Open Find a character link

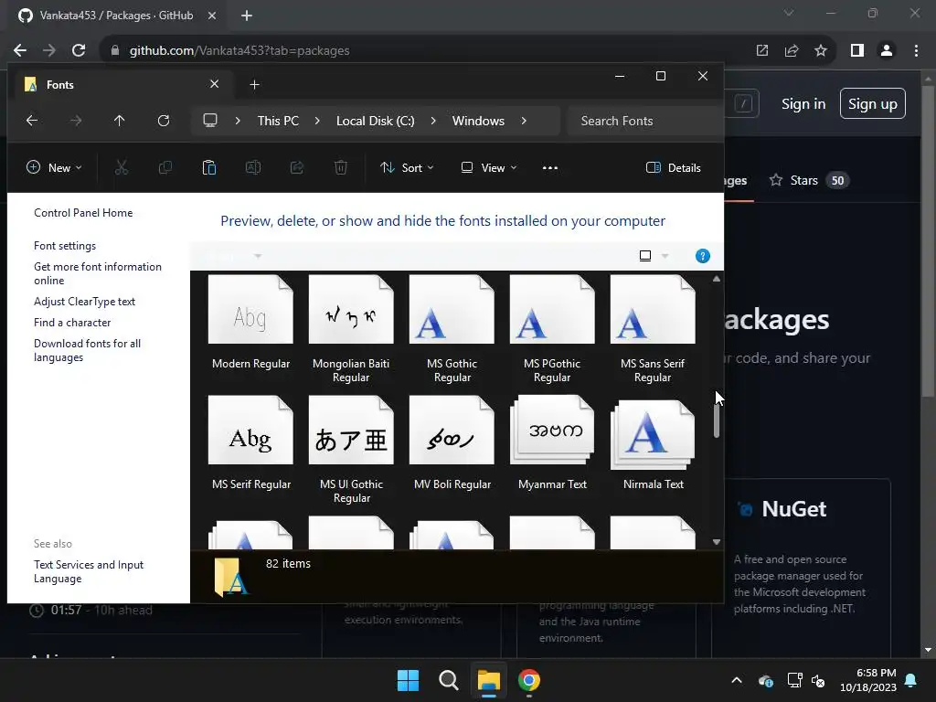(x=72, y=323)
